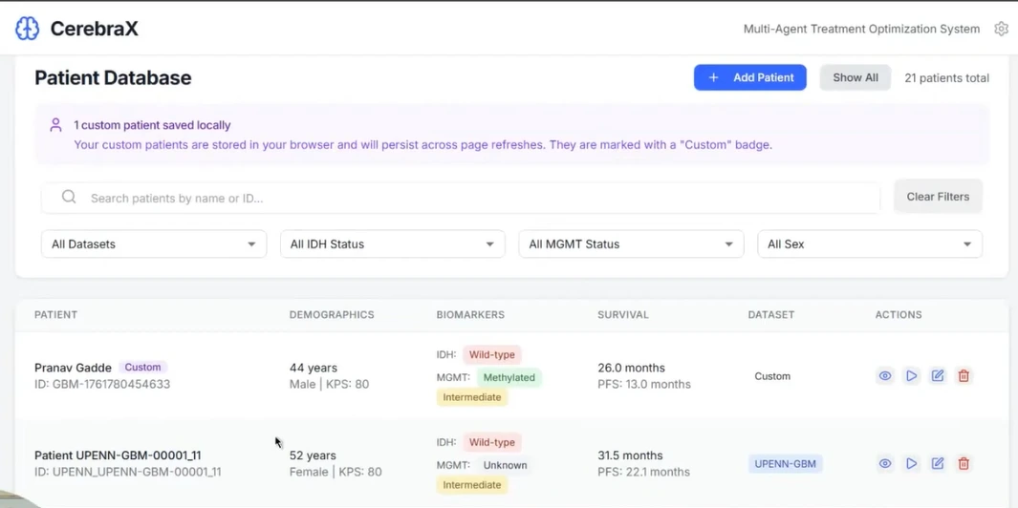Edit Patient UPENN-GBM-00001_11 with pencil icon
This screenshot has width=1018, height=508.
point(938,463)
